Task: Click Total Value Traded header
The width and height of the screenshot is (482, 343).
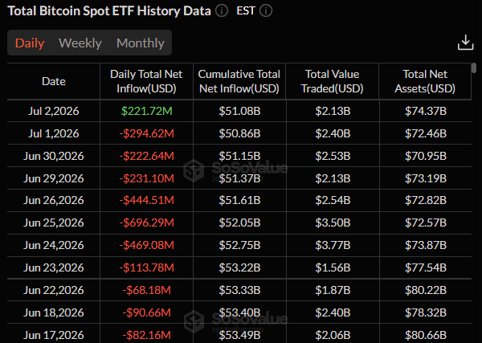Action: click(x=332, y=81)
